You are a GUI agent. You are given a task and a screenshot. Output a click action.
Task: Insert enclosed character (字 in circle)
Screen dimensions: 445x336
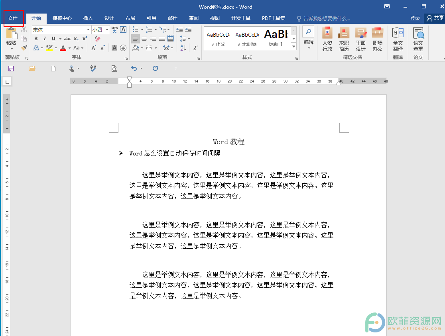123,48
